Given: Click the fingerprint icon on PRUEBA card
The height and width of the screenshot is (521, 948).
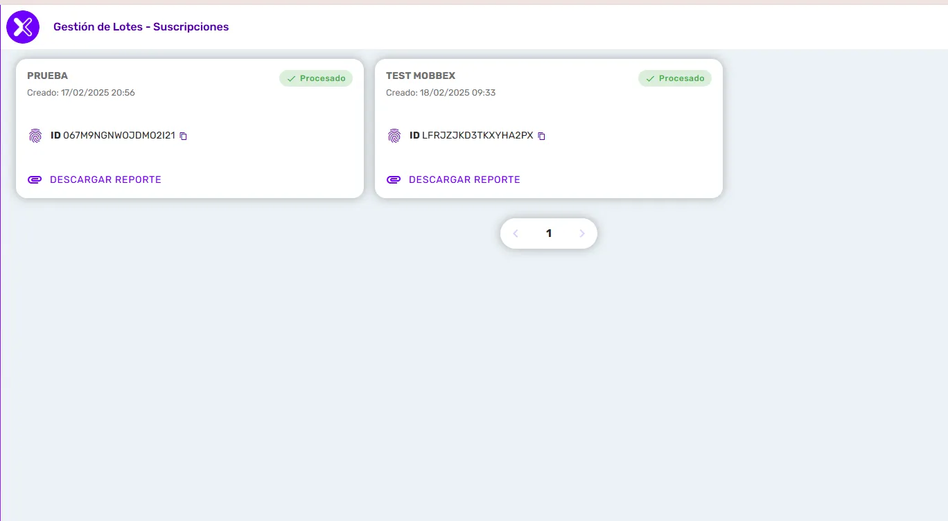Looking at the screenshot, I should click(x=35, y=136).
